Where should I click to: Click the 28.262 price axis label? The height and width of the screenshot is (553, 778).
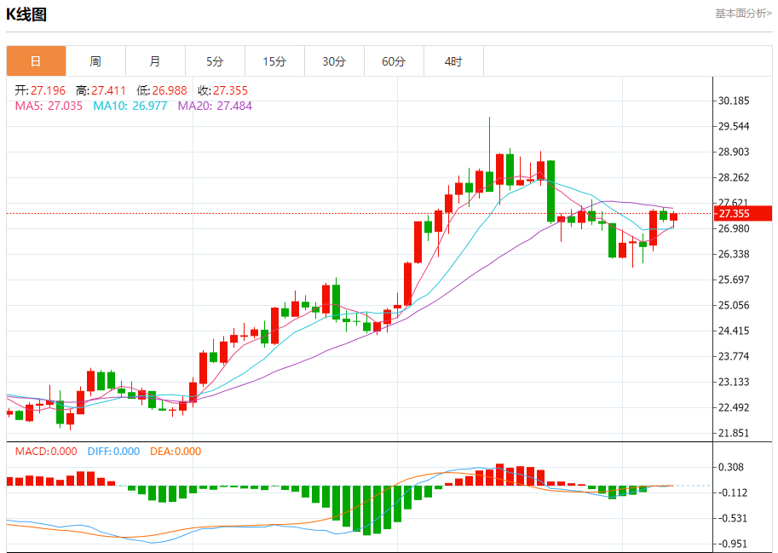coord(734,177)
